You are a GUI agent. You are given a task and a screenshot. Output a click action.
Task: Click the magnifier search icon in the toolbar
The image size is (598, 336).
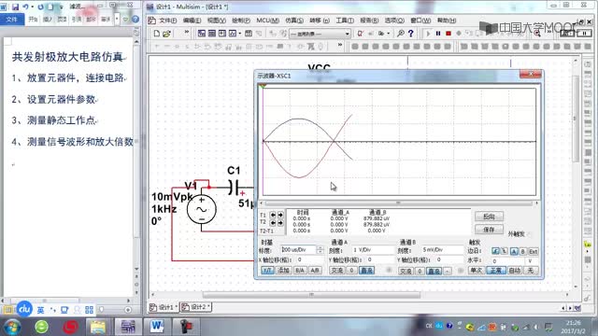401,34
